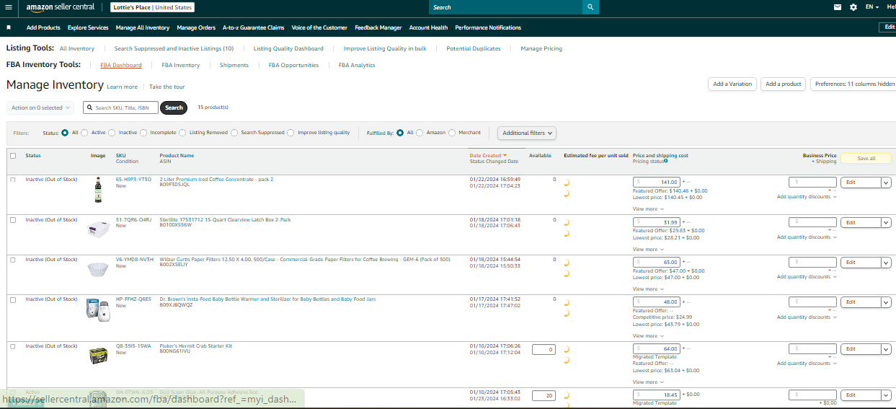This screenshot has width=896, height=409.
Task: Check the row for Fluker's Hermit Crab kit
Action: (x=13, y=346)
